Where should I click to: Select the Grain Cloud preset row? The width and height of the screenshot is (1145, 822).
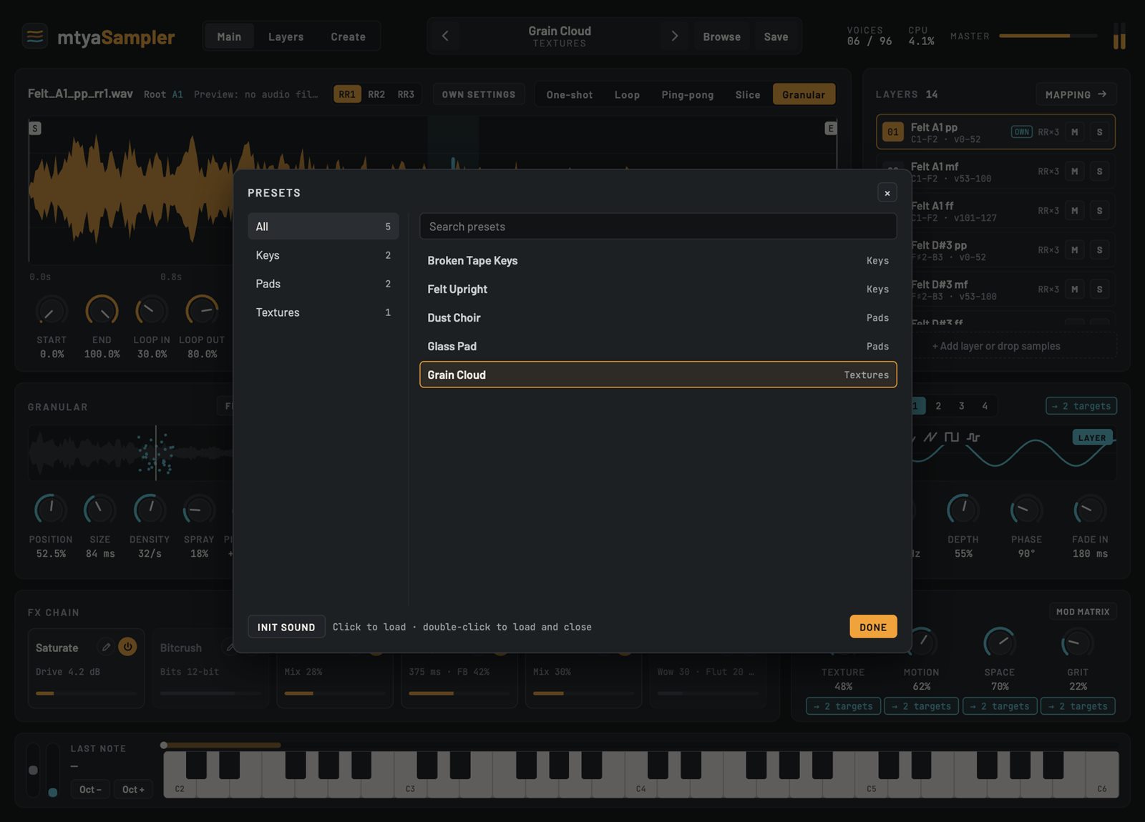(x=658, y=375)
